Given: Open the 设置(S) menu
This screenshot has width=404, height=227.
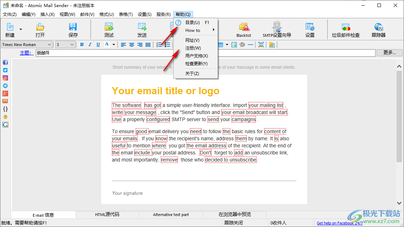Looking at the screenshot, I should [x=144, y=15].
